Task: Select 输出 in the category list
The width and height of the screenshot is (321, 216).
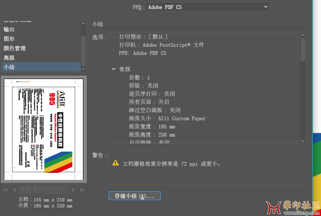Action: 41,30
